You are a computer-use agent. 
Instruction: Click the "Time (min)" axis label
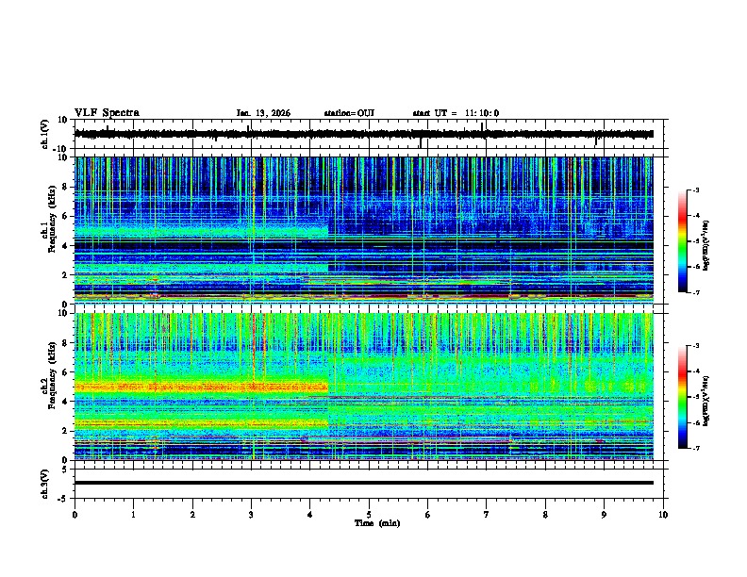(377, 523)
